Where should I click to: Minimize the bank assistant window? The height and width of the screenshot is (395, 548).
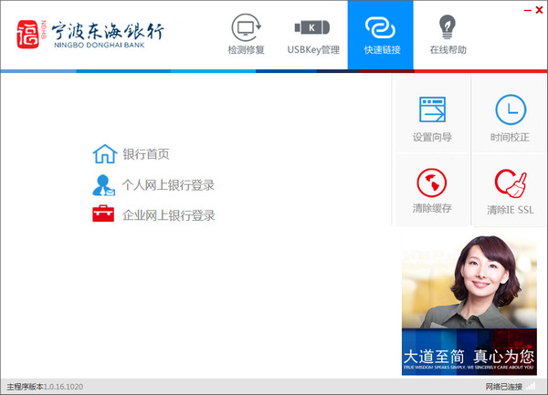[x=528, y=10]
